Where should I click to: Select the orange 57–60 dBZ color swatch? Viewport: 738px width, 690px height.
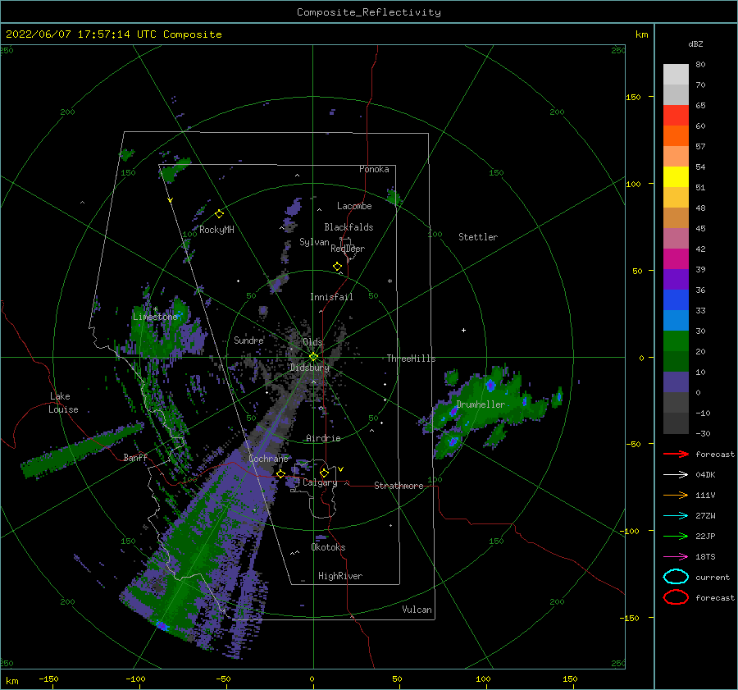[x=676, y=135]
